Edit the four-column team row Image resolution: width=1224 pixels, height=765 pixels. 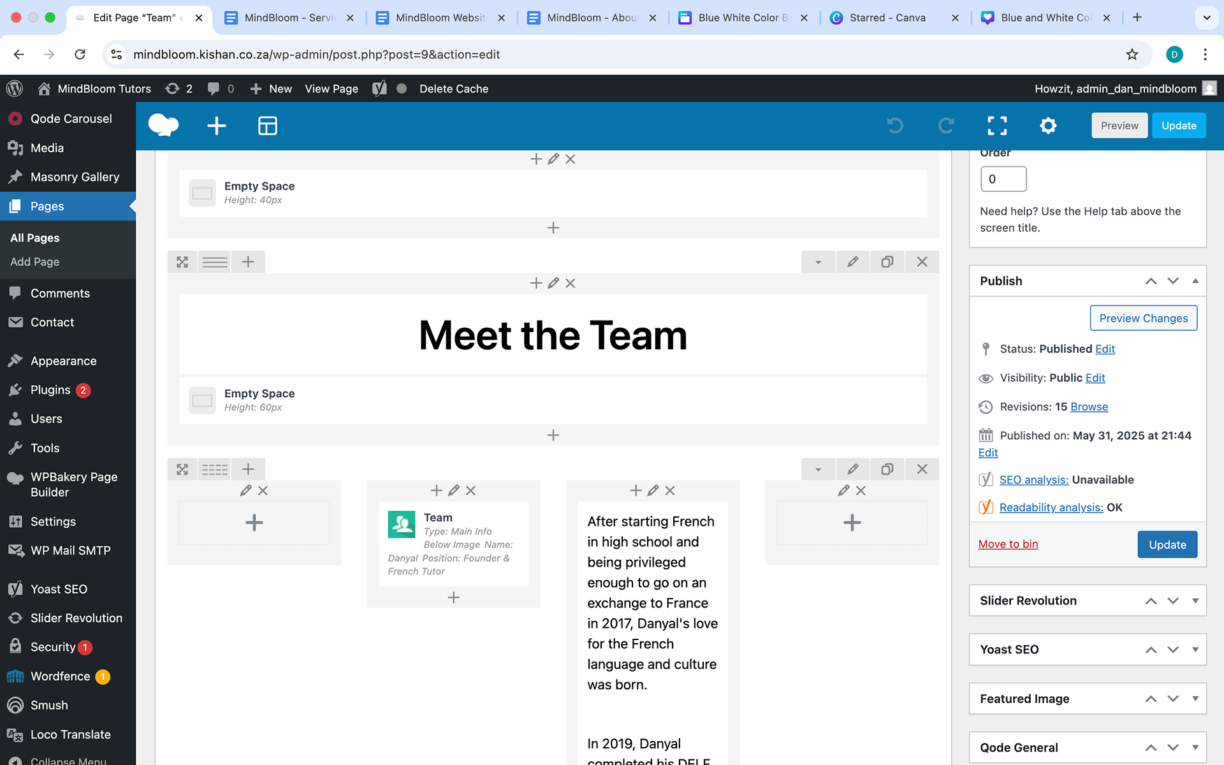(852, 470)
